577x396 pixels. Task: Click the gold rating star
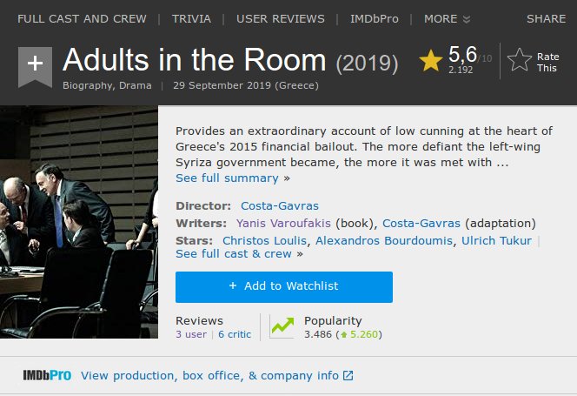431,60
